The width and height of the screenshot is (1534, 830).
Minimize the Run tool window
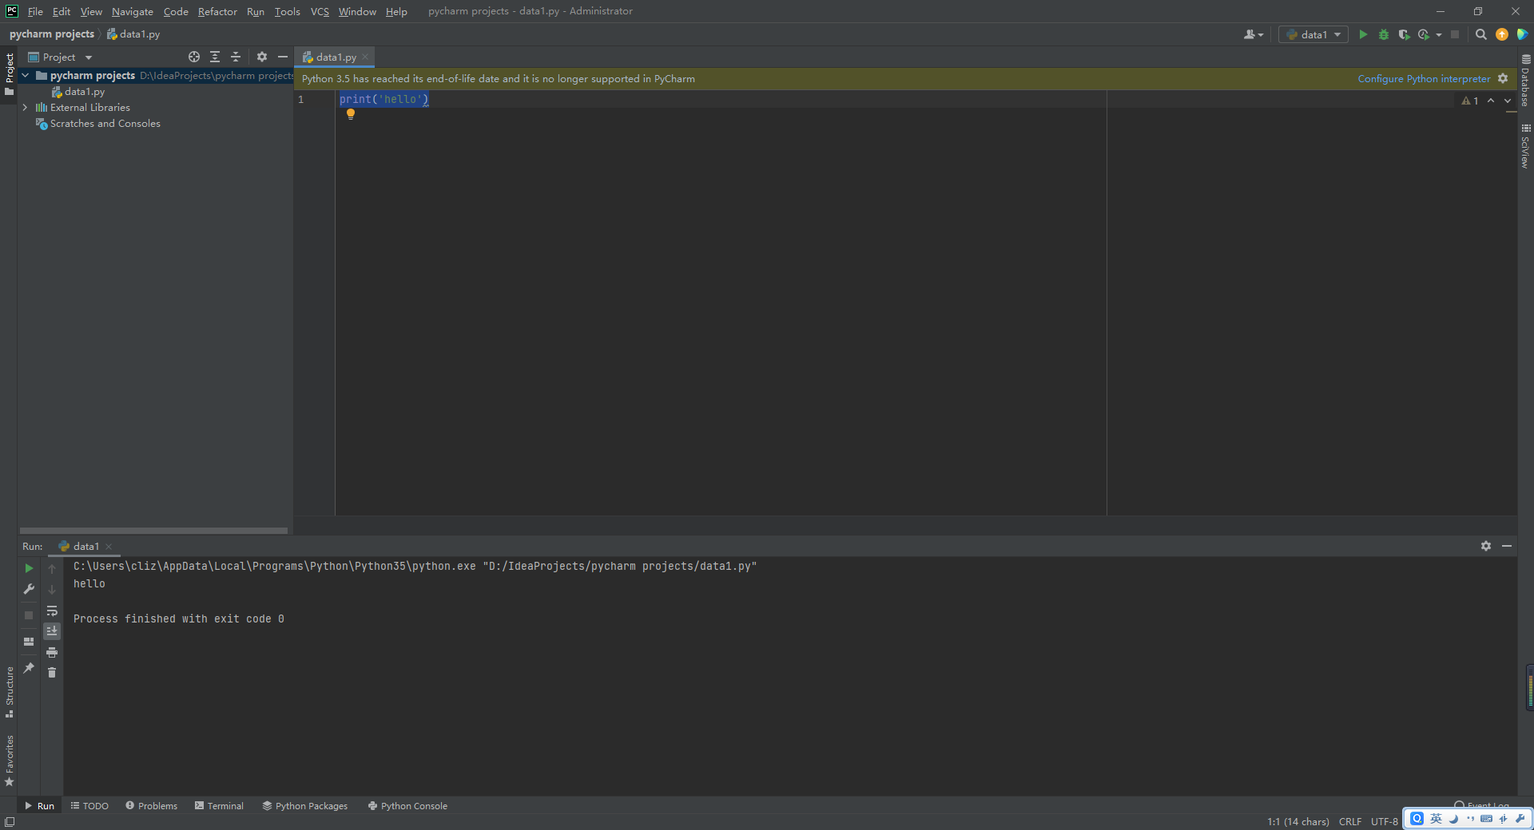tap(1507, 546)
